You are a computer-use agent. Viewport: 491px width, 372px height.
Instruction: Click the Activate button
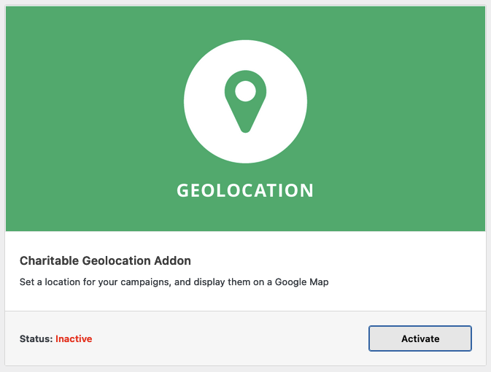[x=420, y=338]
